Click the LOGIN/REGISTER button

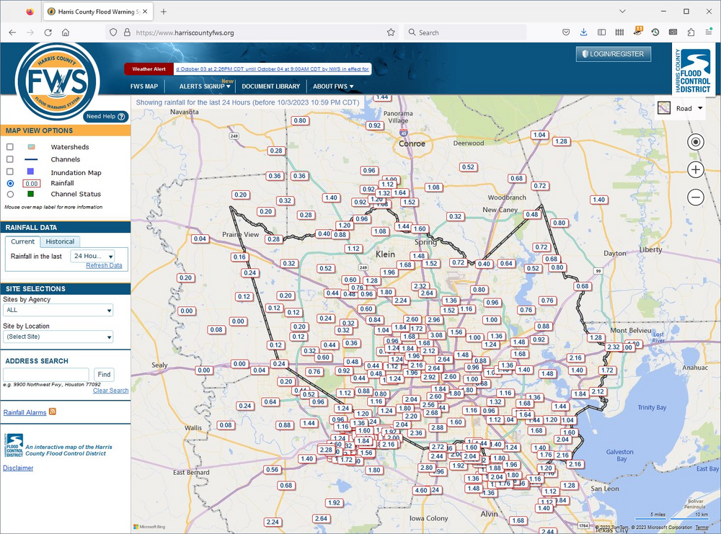(x=614, y=54)
